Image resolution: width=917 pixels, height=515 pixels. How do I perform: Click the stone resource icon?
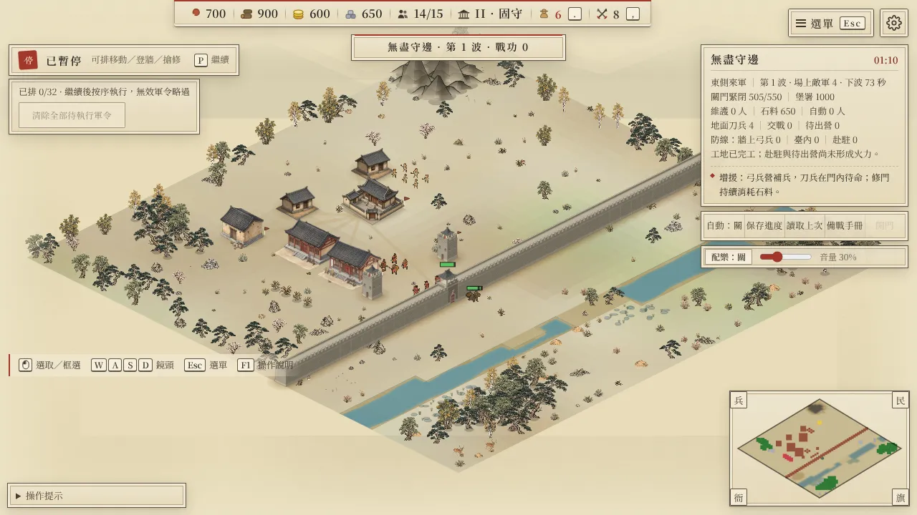click(x=351, y=14)
